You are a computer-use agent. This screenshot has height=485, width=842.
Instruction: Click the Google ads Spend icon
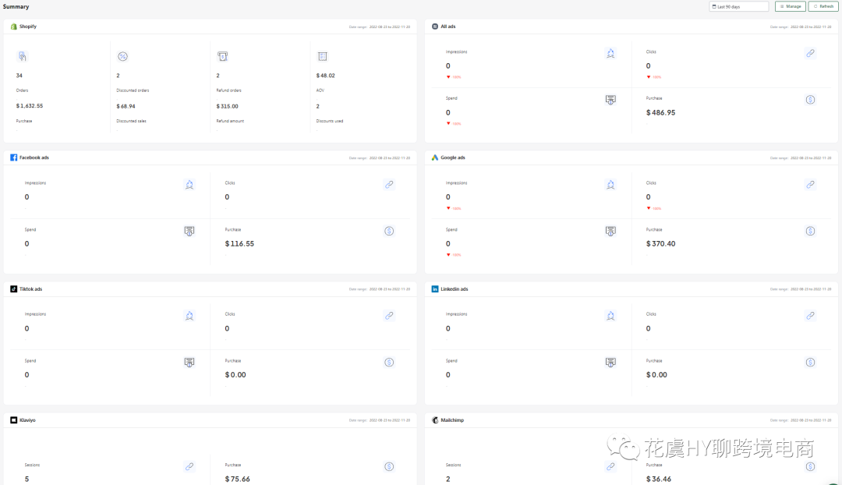[610, 231]
